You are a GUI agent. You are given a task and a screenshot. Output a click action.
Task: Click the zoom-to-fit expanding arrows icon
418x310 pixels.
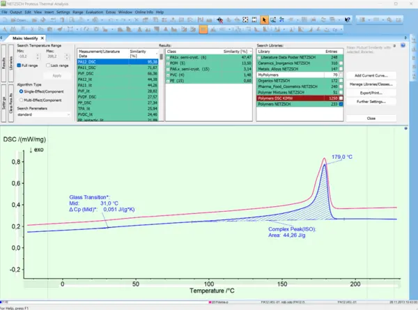click(245, 20)
